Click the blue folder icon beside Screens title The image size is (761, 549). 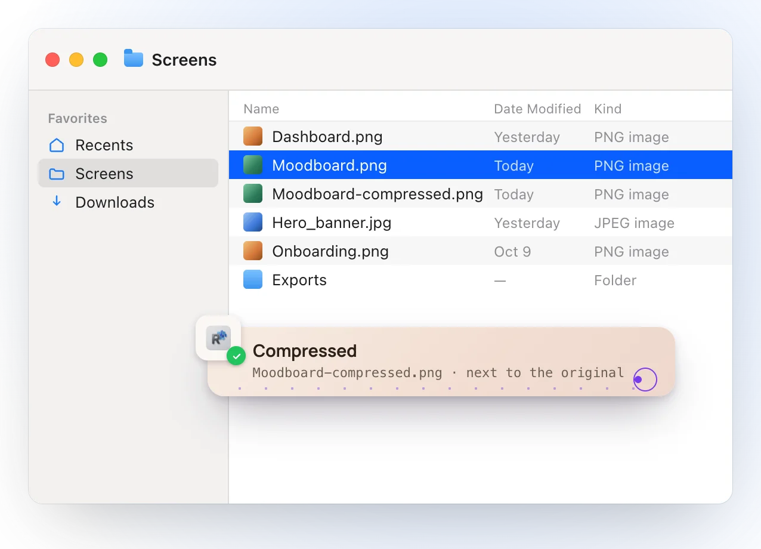(134, 59)
